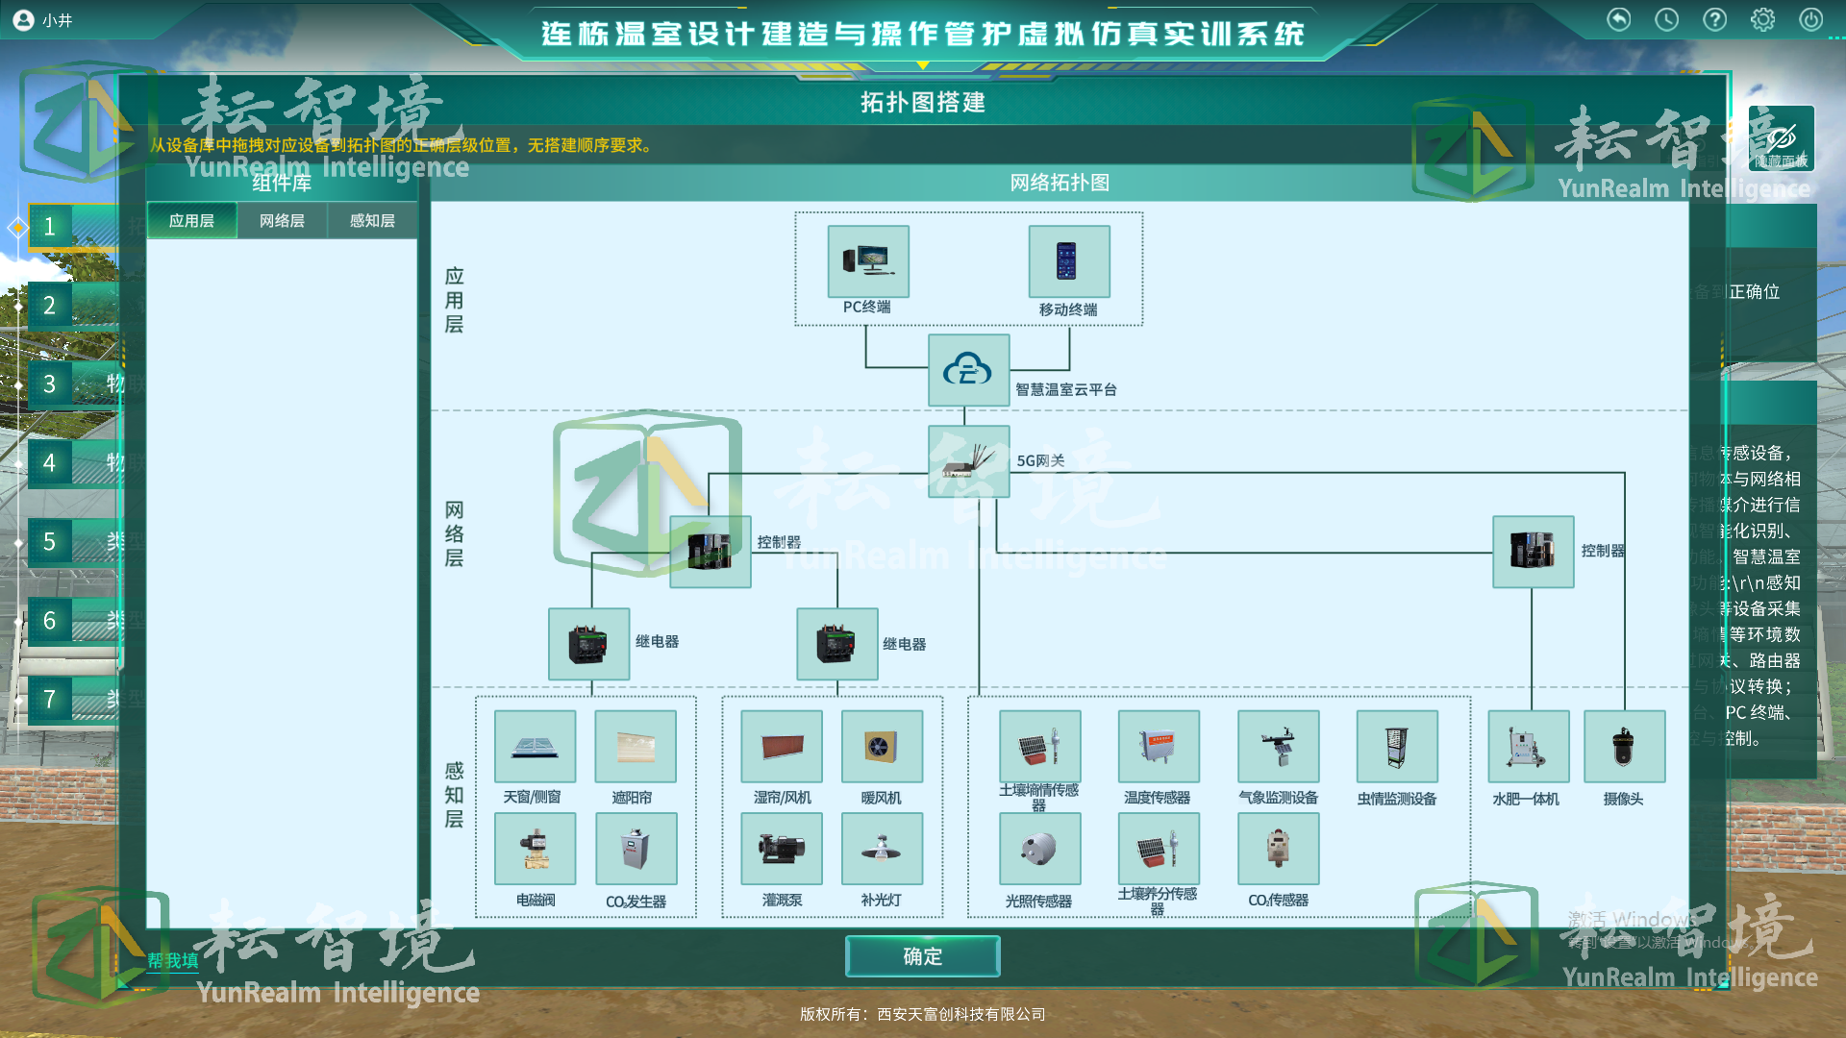Select the 温度传感器 icon
Image resolution: width=1846 pixels, height=1038 pixels.
click(x=1160, y=747)
